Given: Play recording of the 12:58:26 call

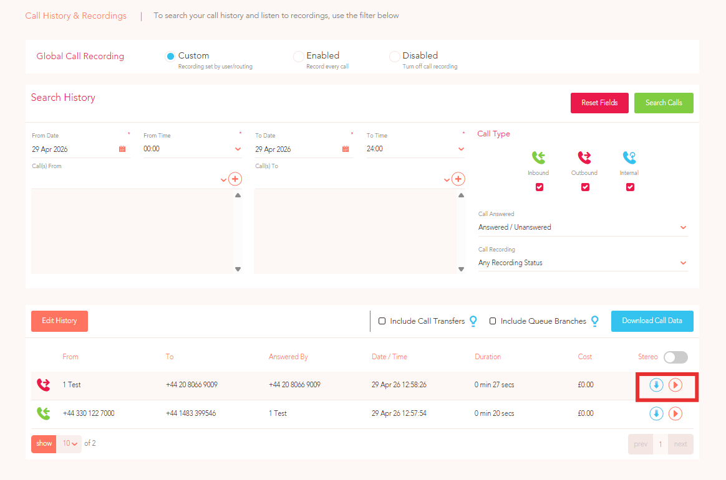Looking at the screenshot, I should pos(675,385).
